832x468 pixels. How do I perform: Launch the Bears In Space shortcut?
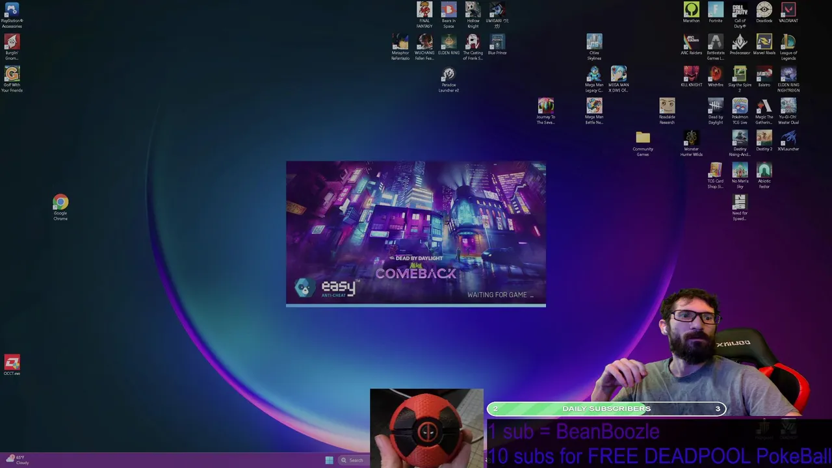pos(448,15)
